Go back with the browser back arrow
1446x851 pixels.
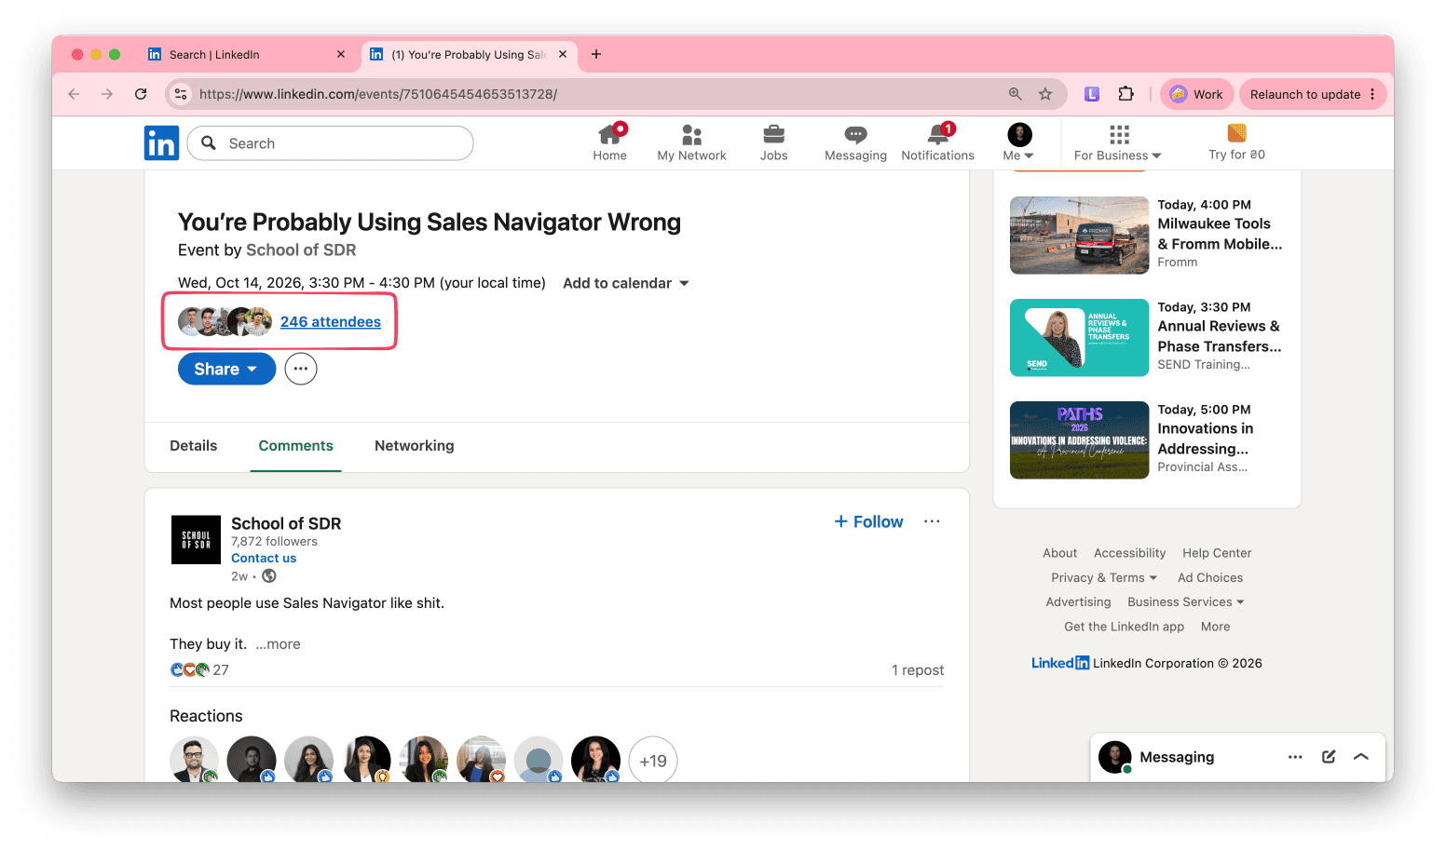tap(74, 94)
